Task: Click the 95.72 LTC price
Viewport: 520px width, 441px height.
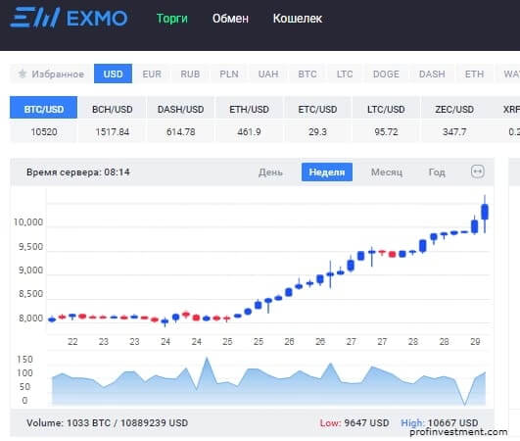Action: (386, 132)
